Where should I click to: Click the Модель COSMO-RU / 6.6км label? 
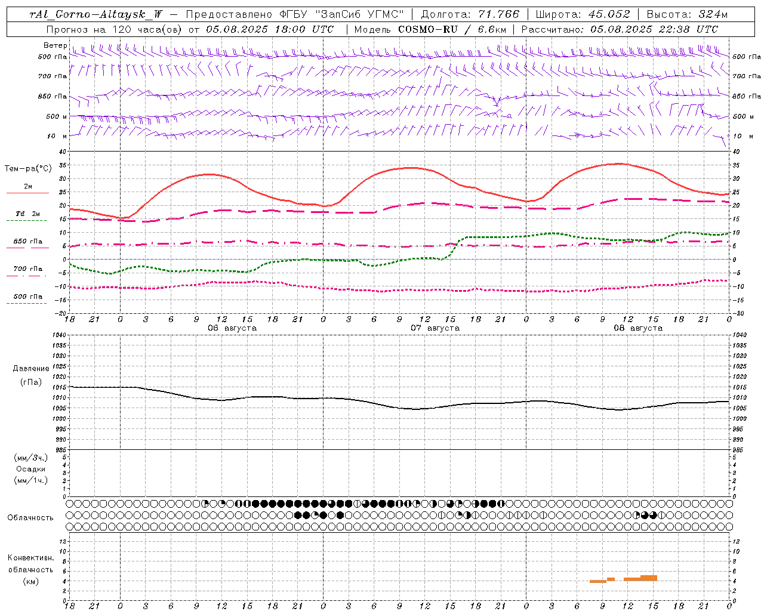tap(430, 29)
